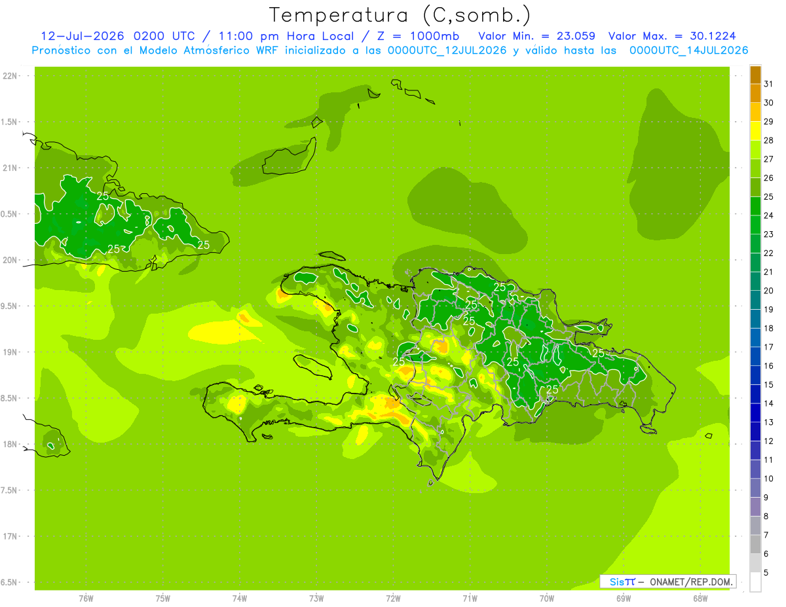Click the 76W longitude axis label

coord(86,598)
